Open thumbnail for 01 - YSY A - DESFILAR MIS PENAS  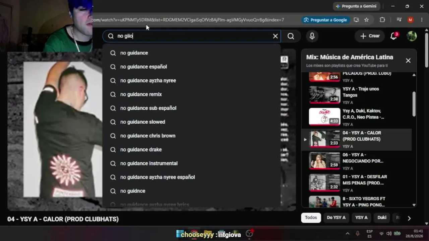[324, 182]
